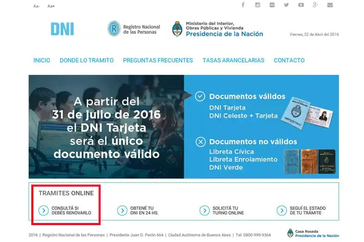Open the Facebook social icon
Screen dimensions: 364x242
click(x=243, y=5)
